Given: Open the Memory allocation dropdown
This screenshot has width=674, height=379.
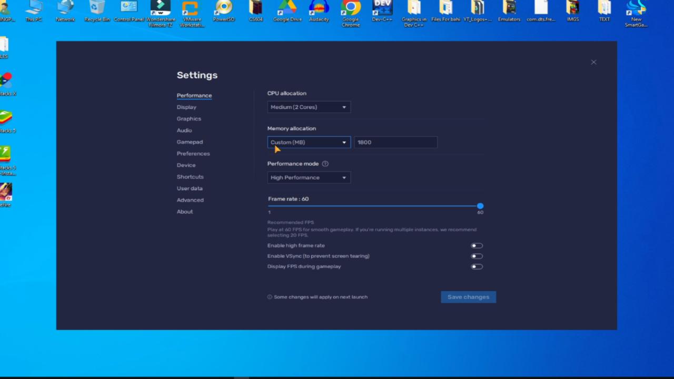Looking at the screenshot, I should pos(309,143).
